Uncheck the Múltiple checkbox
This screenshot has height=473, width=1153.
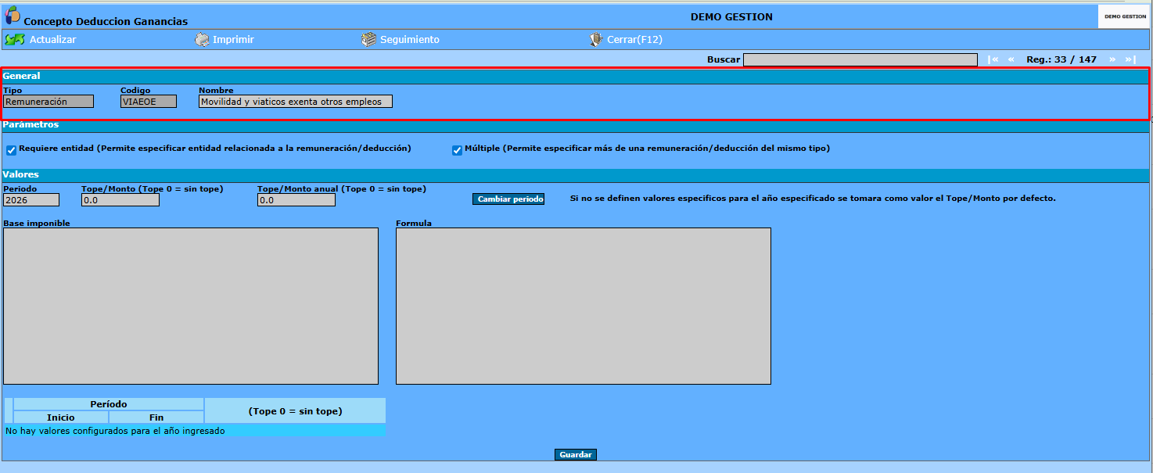(x=457, y=150)
